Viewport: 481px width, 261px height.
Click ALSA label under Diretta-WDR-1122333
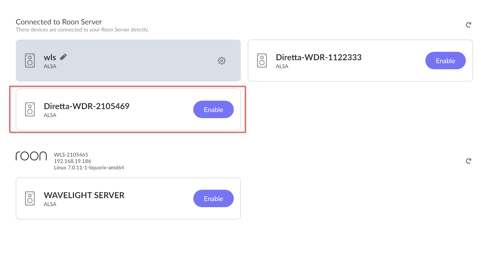282,66
